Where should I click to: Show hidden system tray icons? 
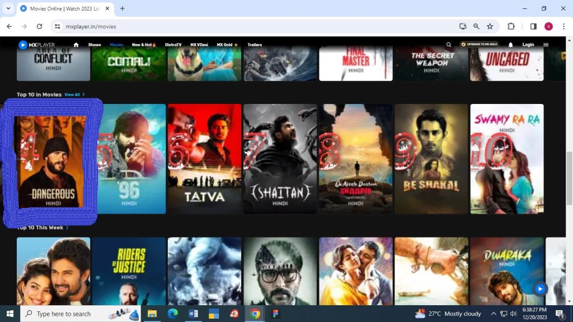(494, 314)
